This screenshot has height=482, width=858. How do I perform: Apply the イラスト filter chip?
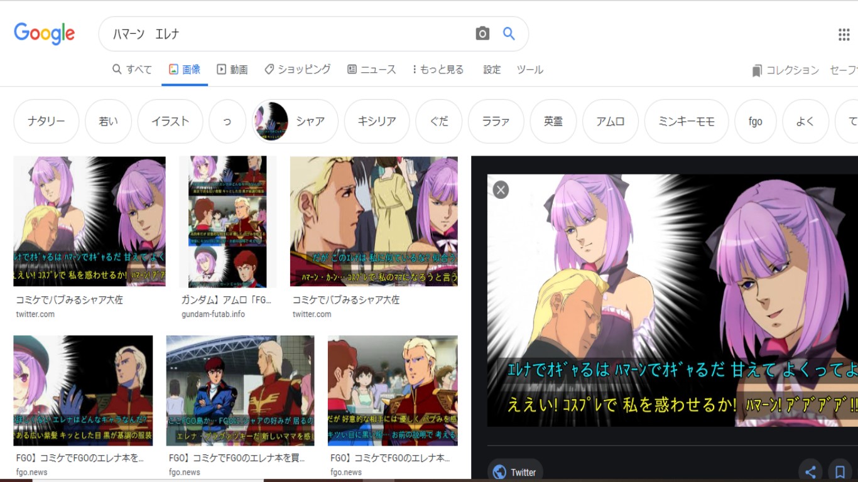coord(170,121)
